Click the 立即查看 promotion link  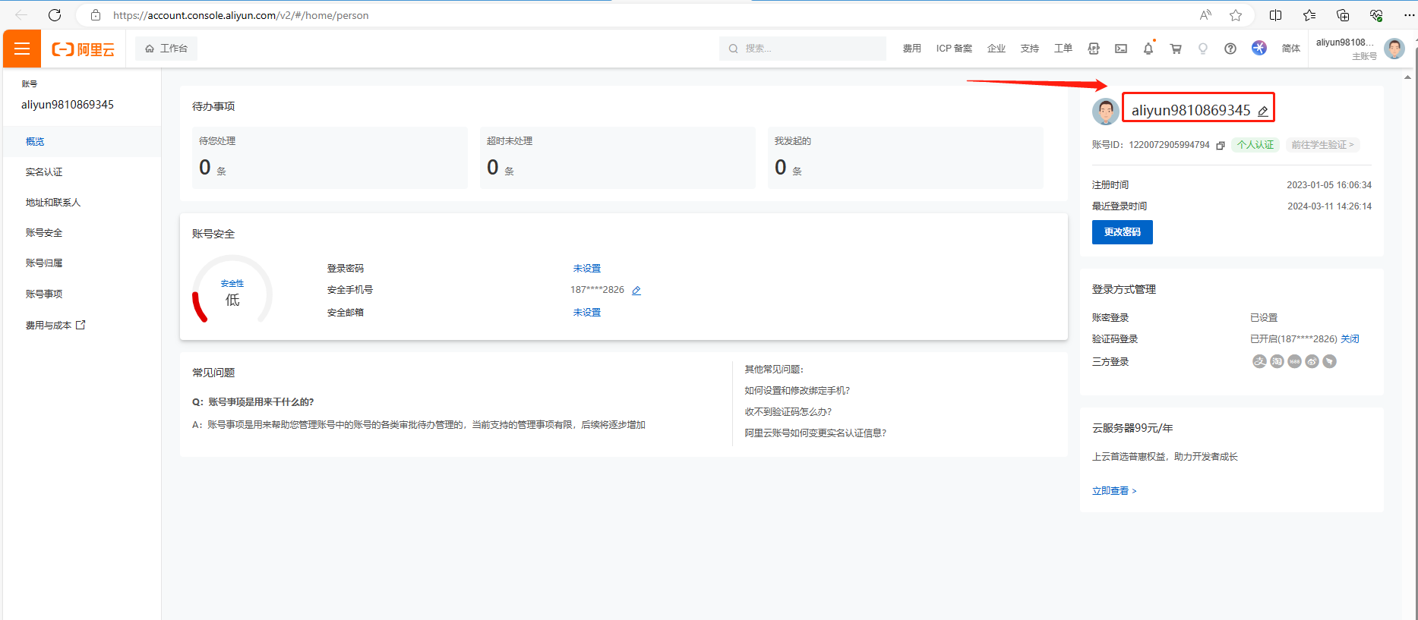(1113, 491)
